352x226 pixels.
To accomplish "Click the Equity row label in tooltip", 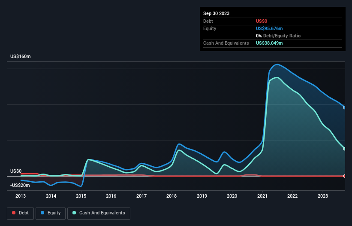I will [x=210, y=28].
